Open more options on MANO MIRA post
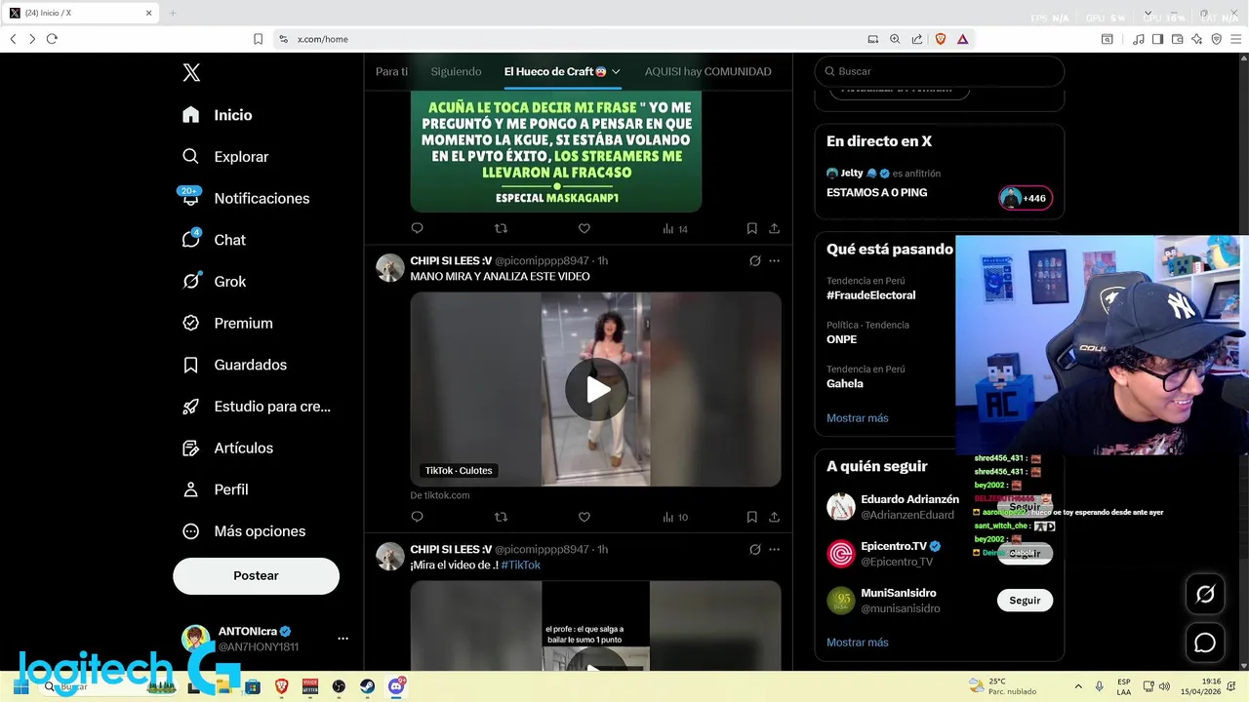Screen dimensions: 1249x702 tap(774, 261)
